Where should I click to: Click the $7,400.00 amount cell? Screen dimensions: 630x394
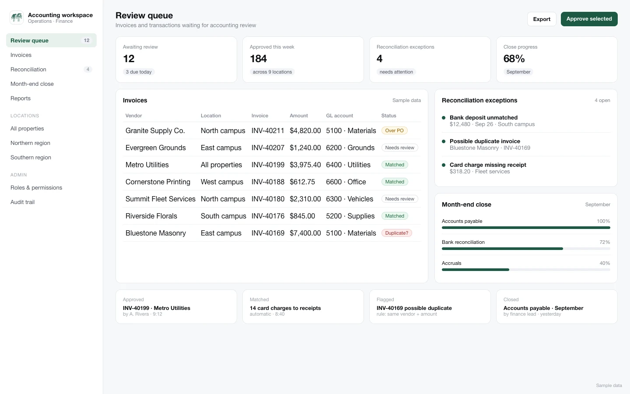[305, 233]
